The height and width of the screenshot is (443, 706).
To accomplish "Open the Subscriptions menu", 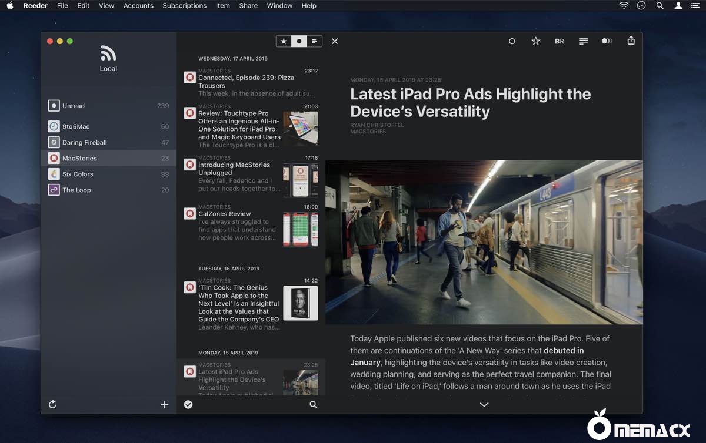I will [184, 5].
